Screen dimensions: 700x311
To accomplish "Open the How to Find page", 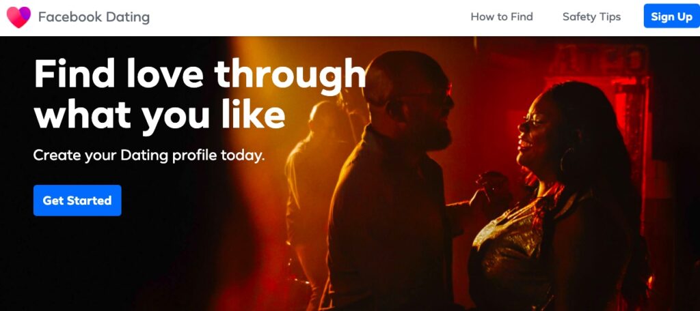I will [502, 17].
